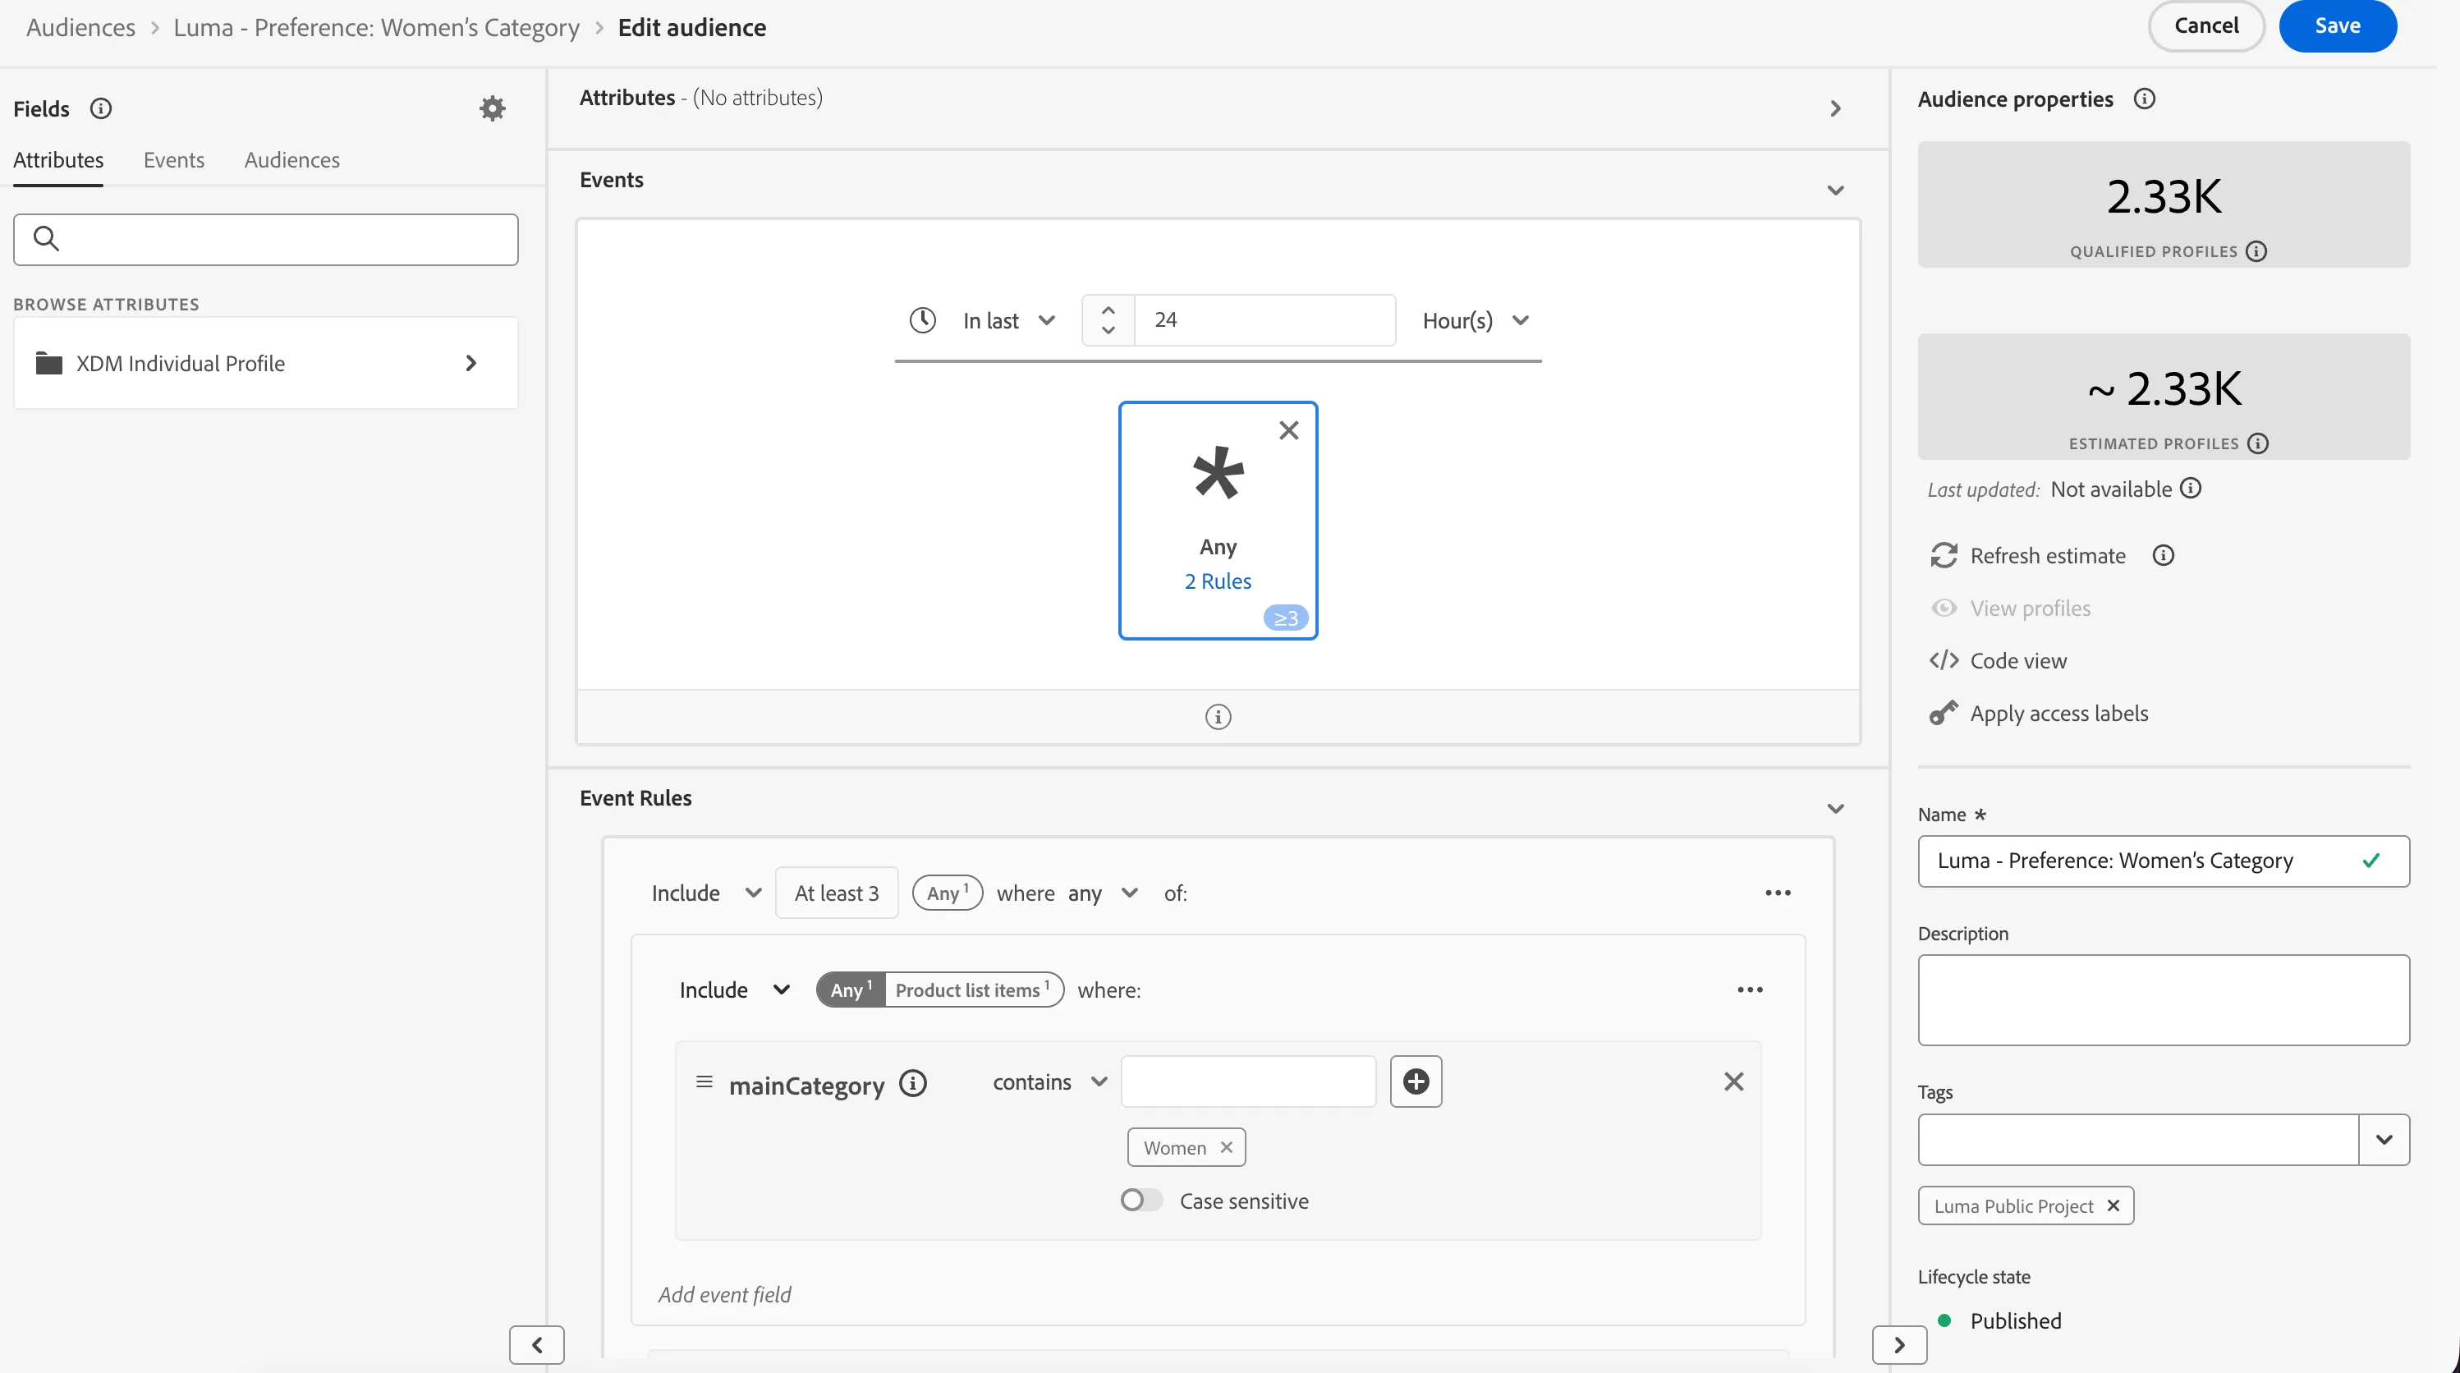Click the audience Name field

pos(2163,861)
